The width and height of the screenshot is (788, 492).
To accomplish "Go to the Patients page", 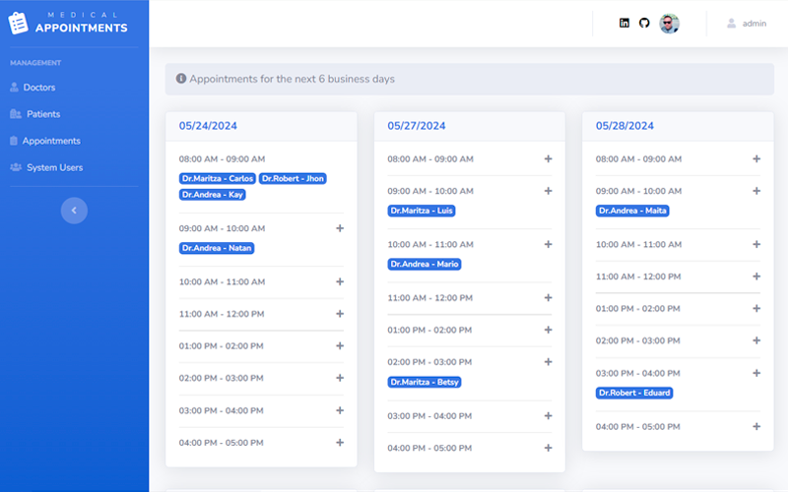I will tap(35, 114).
